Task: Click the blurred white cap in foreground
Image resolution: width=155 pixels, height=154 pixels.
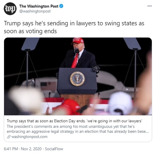Action: click(121, 103)
